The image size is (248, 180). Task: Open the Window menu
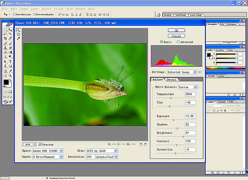click(80, 9)
